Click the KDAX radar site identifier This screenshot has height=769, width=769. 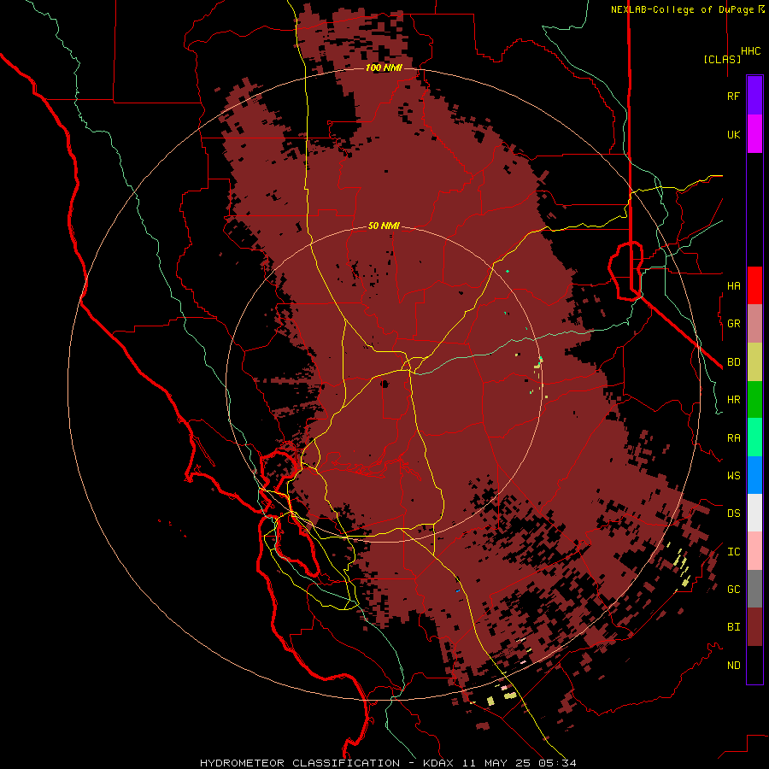coord(438,763)
